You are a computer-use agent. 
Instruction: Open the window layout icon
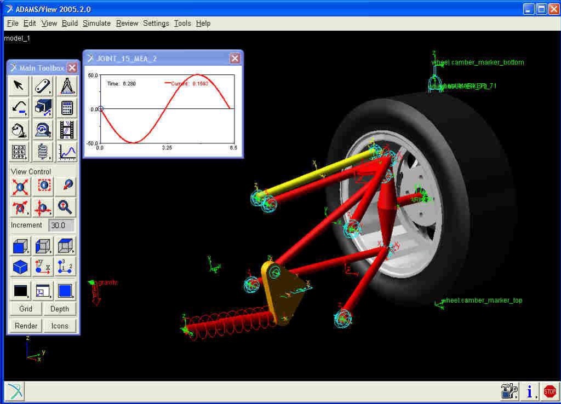click(x=43, y=291)
